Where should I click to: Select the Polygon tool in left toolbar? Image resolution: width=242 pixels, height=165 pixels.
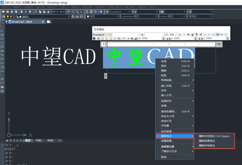(2, 35)
